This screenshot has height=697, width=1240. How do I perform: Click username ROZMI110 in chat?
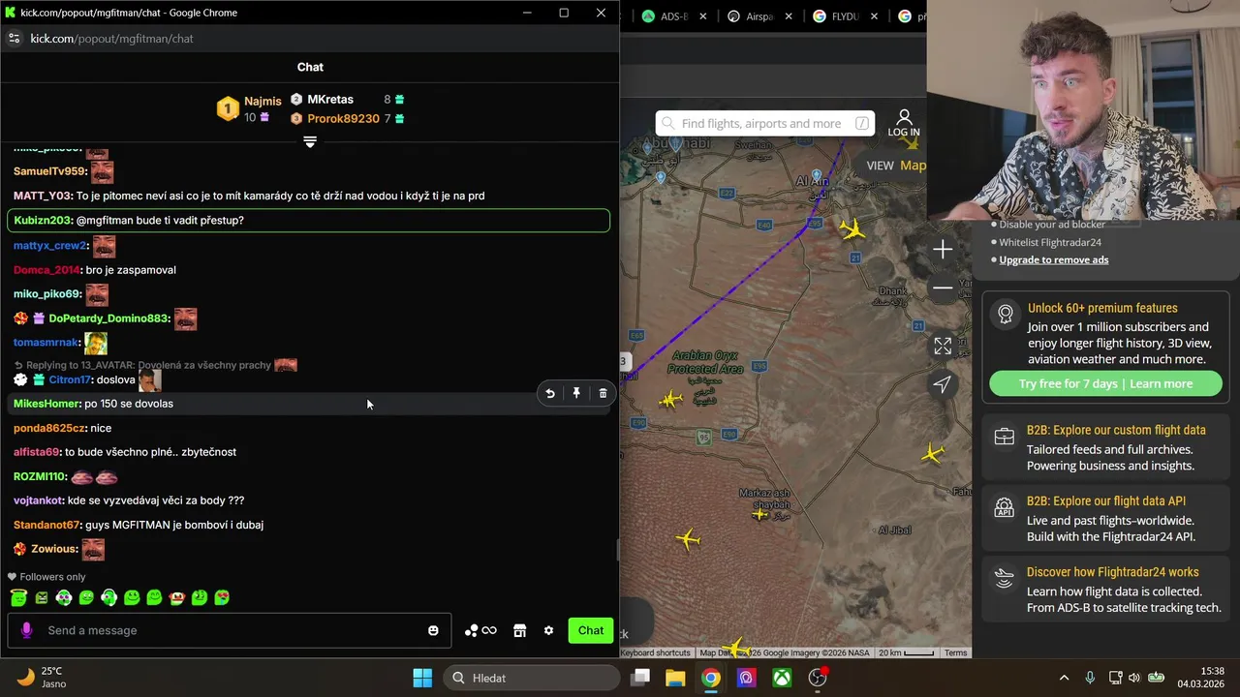point(40,476)
